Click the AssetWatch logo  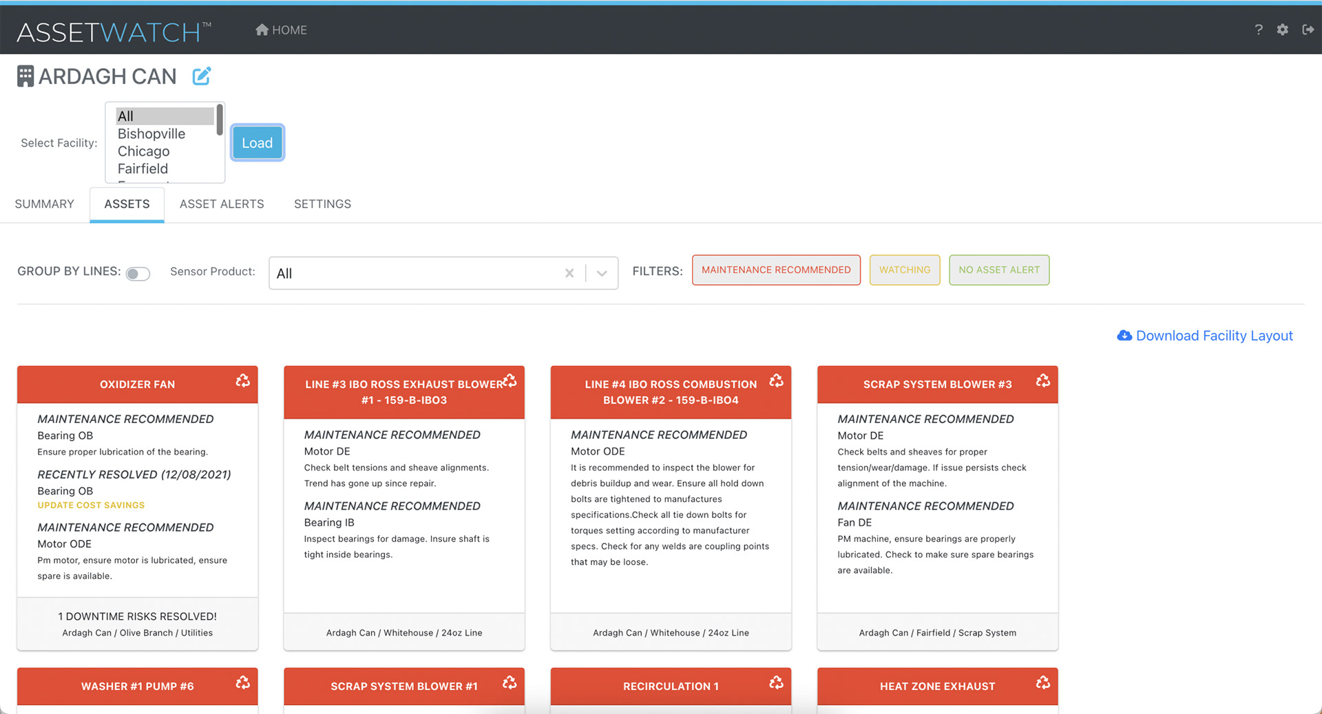(113, 32)
